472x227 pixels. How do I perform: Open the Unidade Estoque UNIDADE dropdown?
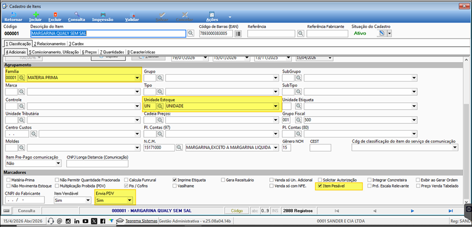coord(275,106)
